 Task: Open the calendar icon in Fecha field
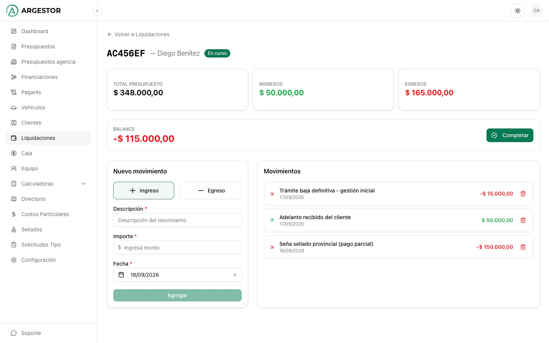click(121, 275)
